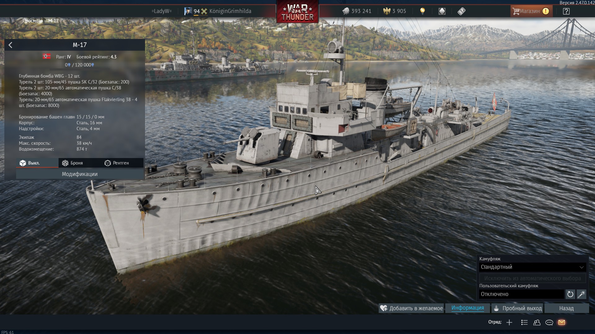This screenshot has width=595, height=334.
Task: Open the Информация link
Action: pos(468,308)
